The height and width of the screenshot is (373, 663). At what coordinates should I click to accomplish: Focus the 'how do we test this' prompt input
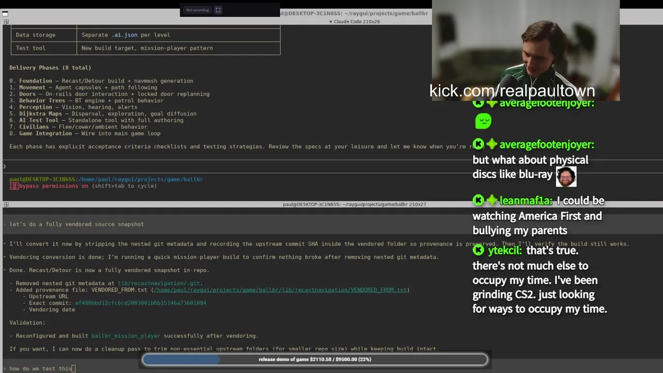point(331,368)
